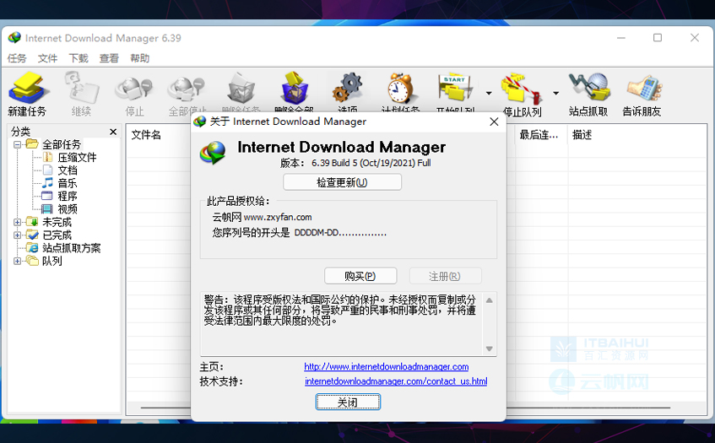The image size is (715, 443).
Task: Click the About dialog title bar icon
Action: pyautogui.click(x=200, y=122)
